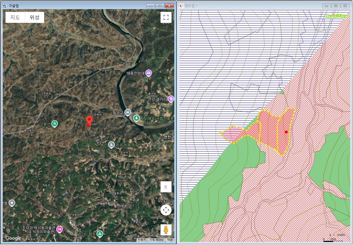Maximize the 랜드맵 1 window
The image size is (353, 245).
pyautogui.click(x=336, y=6)
